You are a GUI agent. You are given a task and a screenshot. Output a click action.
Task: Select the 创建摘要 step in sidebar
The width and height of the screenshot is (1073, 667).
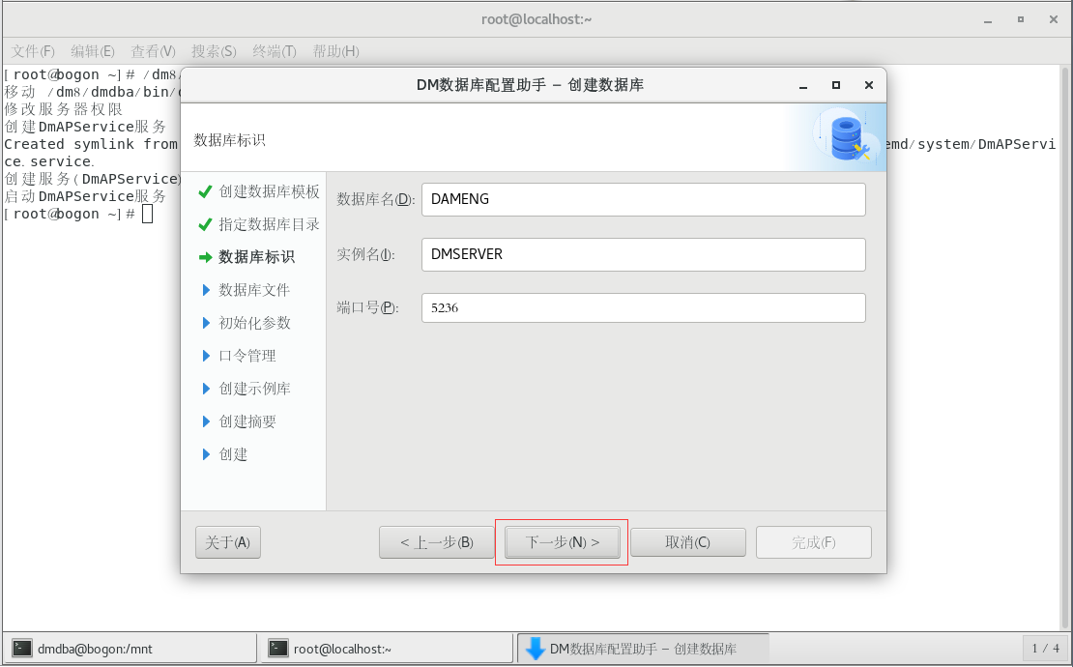pyautogui.click(x=247, y=421)
